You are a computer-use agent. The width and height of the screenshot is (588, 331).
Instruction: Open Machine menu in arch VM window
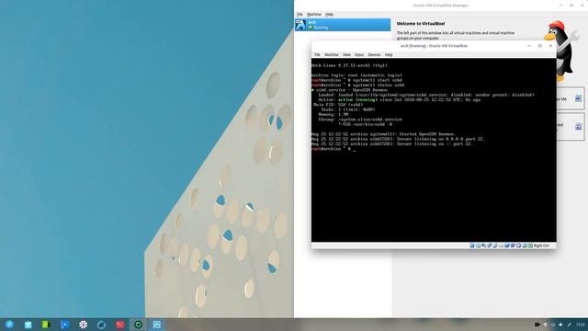pos(332,55)
